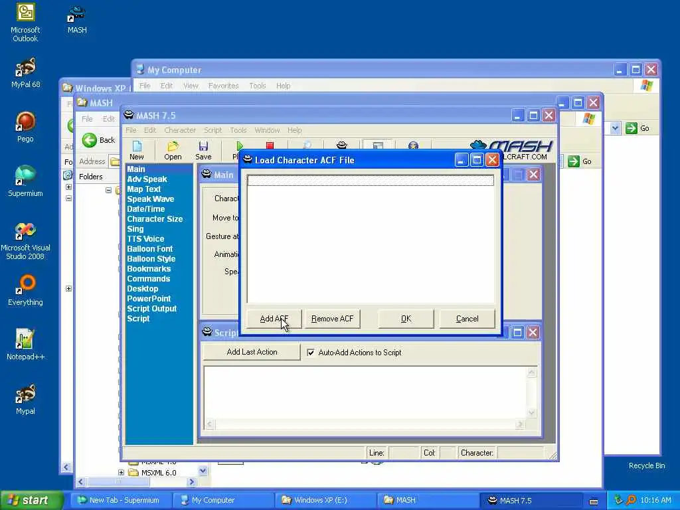680x510 pixels.
Task: Click the Add Last Action button
Action: pyautogui.click(x=252, y=352)
